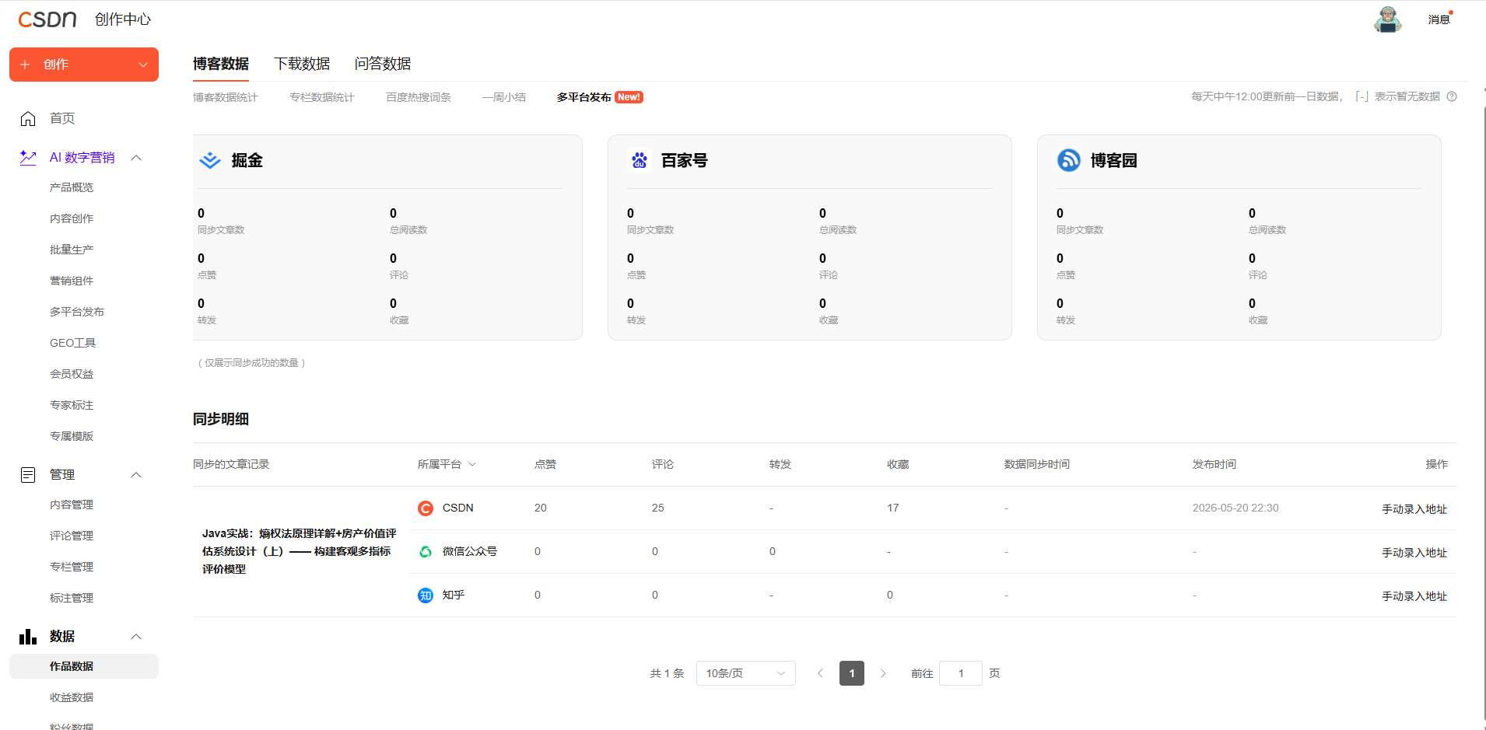Go to previous page arrow
The height and width of the screenshot is (730, 1486).
point(820,673)
